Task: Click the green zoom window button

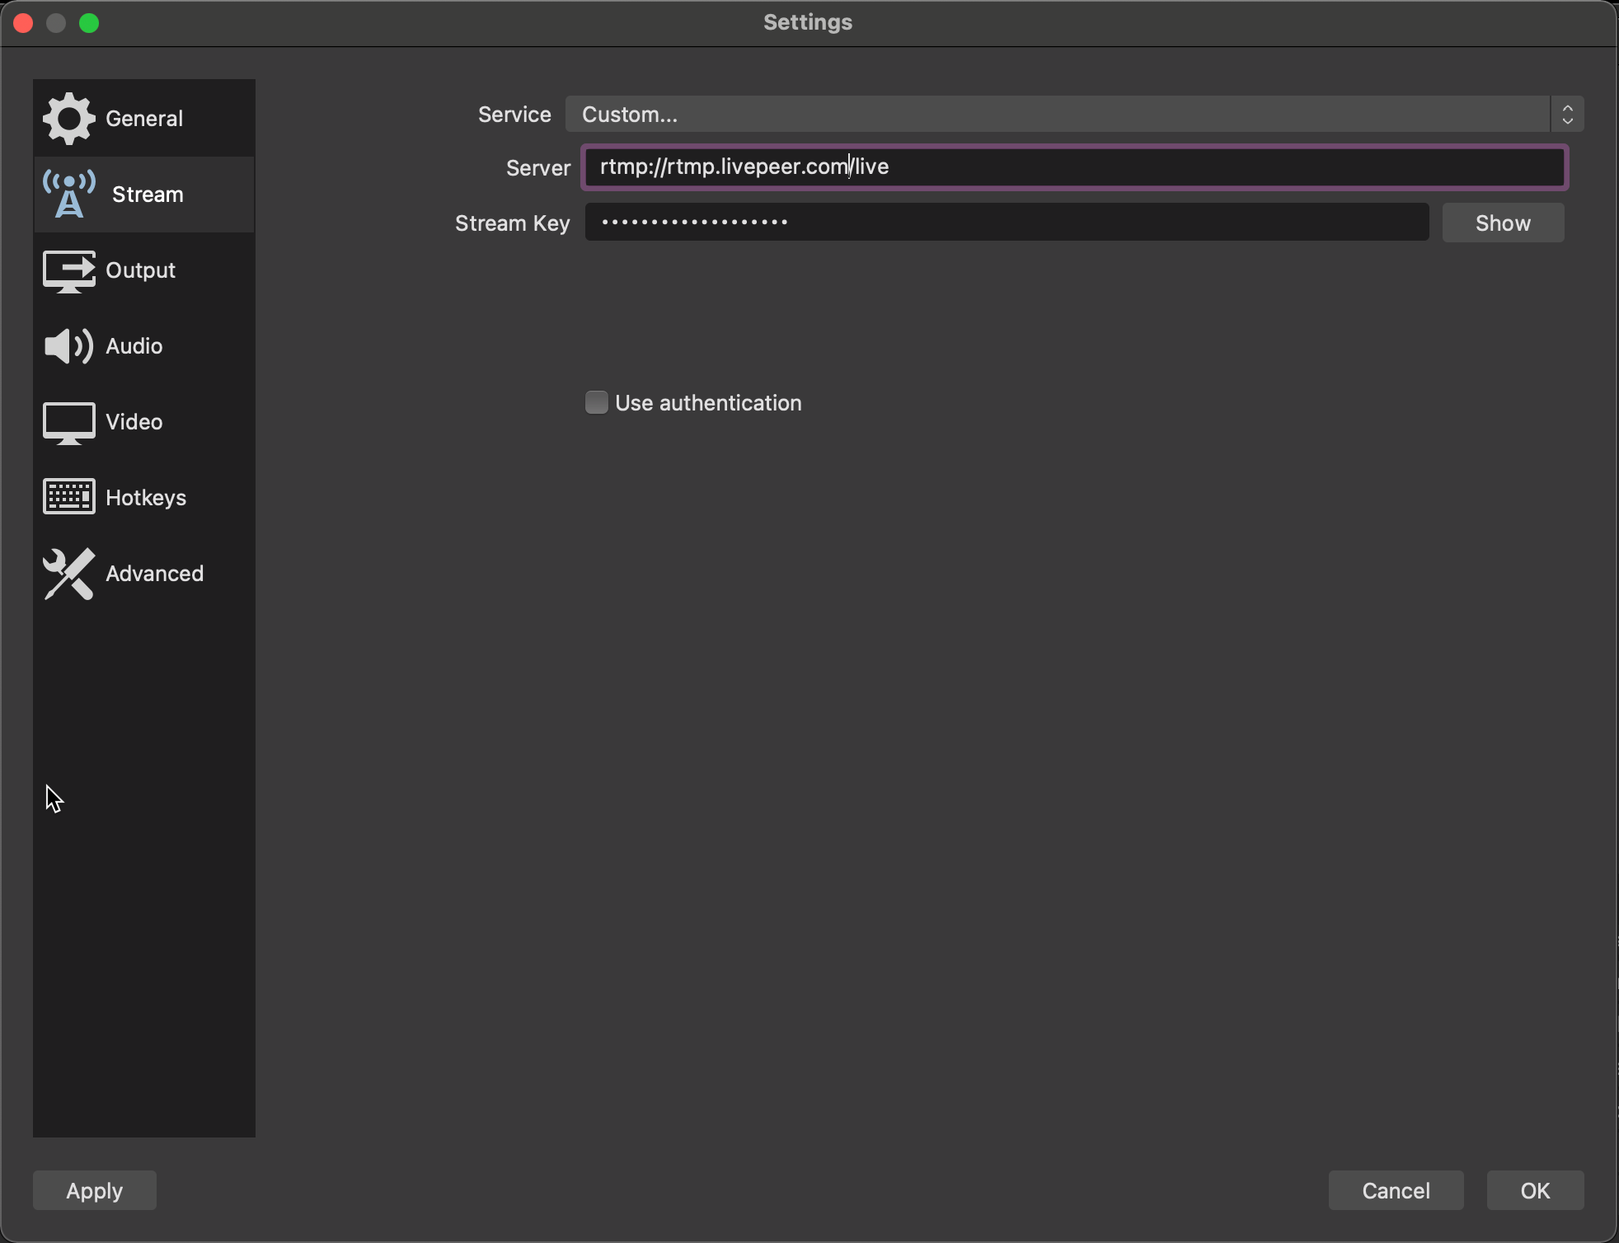Action: (x=89, y=23)
